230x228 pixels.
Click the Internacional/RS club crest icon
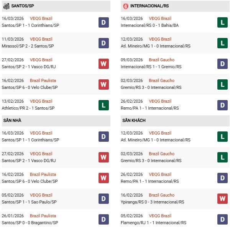coord(126,6)
